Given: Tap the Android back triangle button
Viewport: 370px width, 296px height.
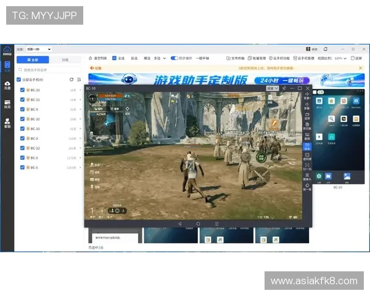Looking at the screenshot, I should coord(180,223).
